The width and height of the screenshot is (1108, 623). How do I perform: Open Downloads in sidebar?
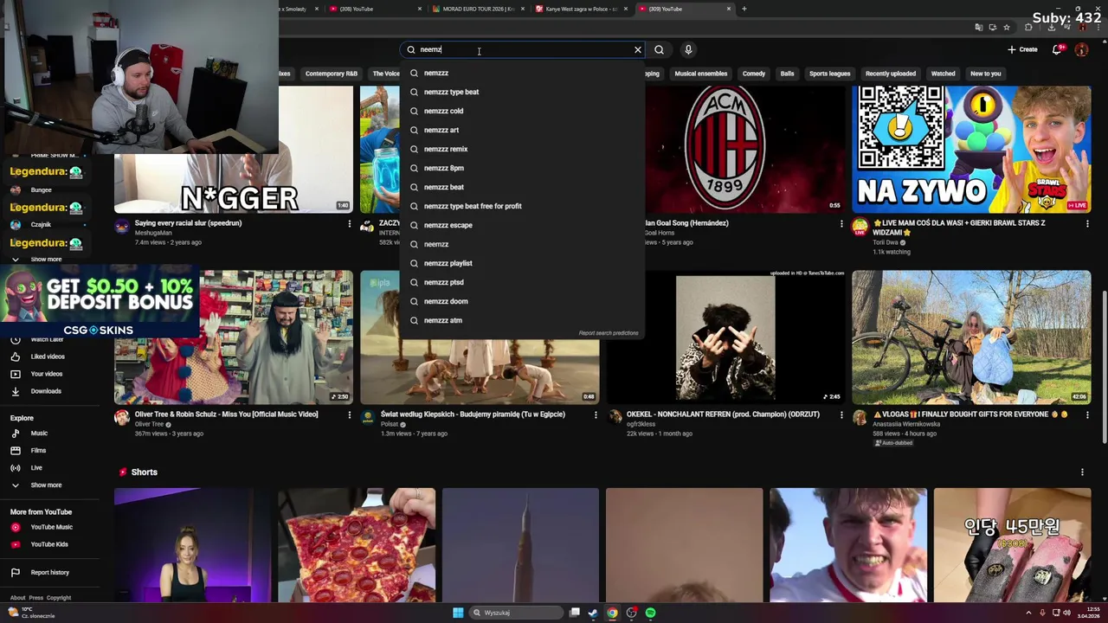point(46,391)
